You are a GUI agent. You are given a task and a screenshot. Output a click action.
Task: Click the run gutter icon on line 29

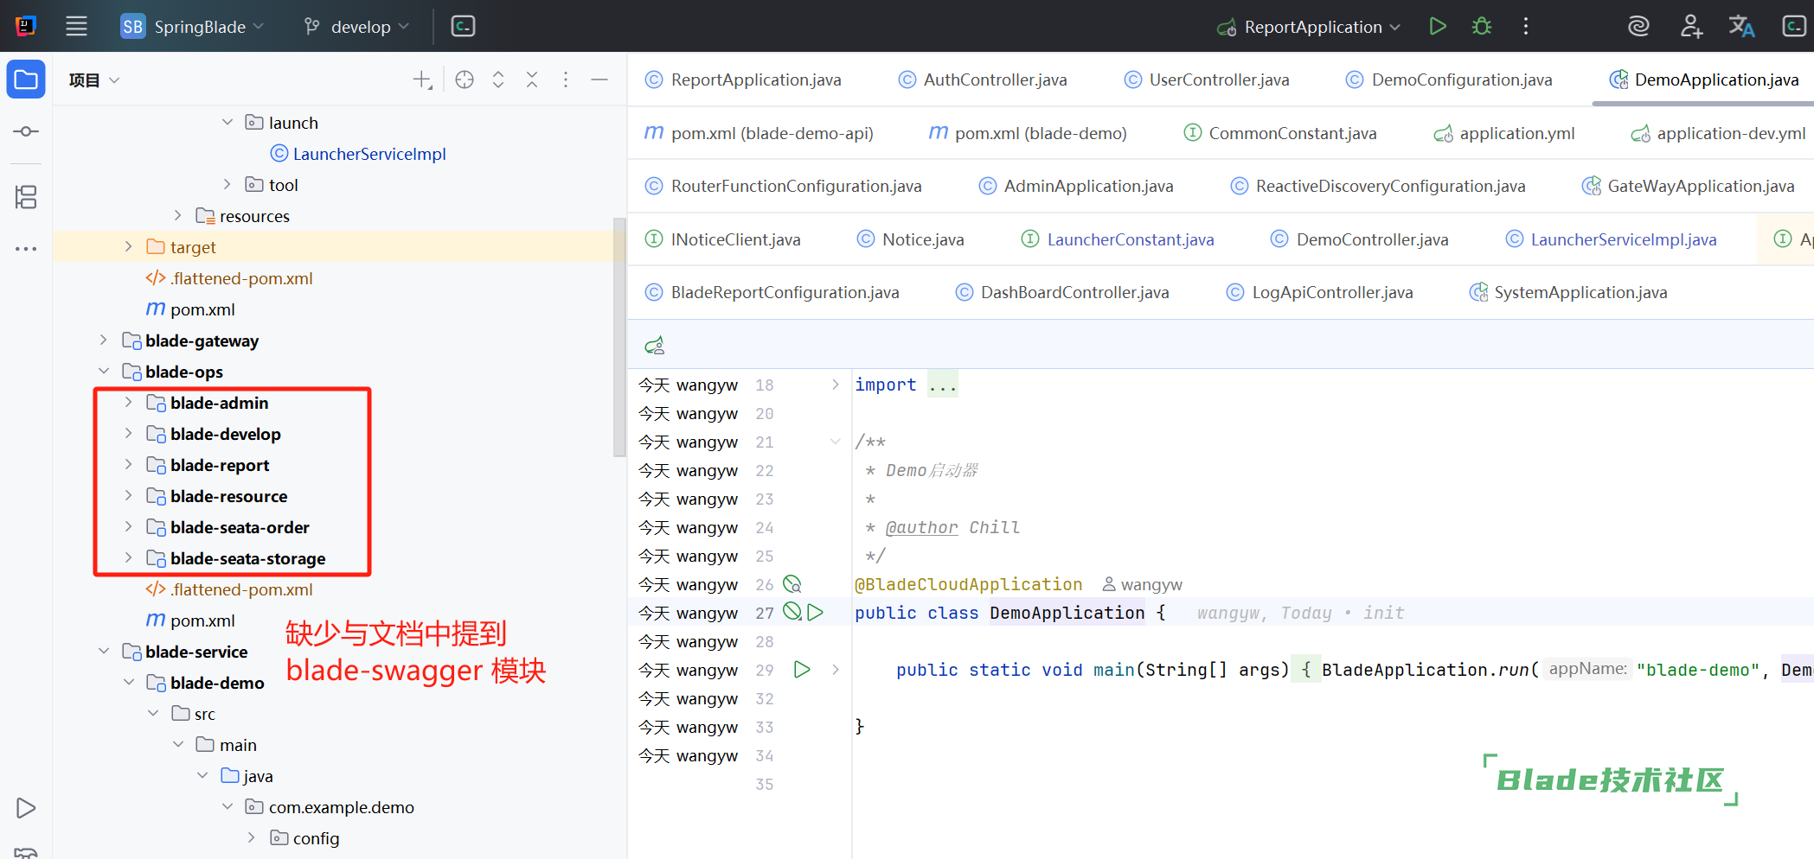(802, 670)
